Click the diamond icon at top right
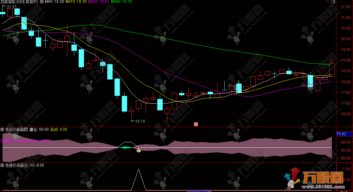The image size is (353, 192). coord(327,2)
